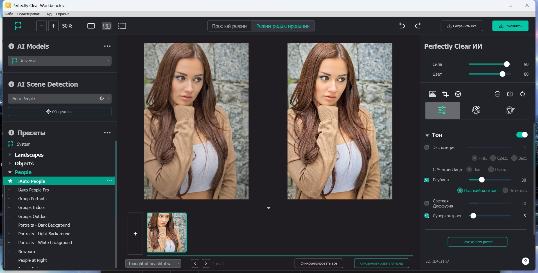Click the flip compare icon

510,94
